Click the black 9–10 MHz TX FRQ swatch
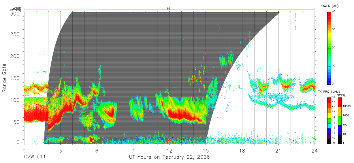 coord(329,141)
